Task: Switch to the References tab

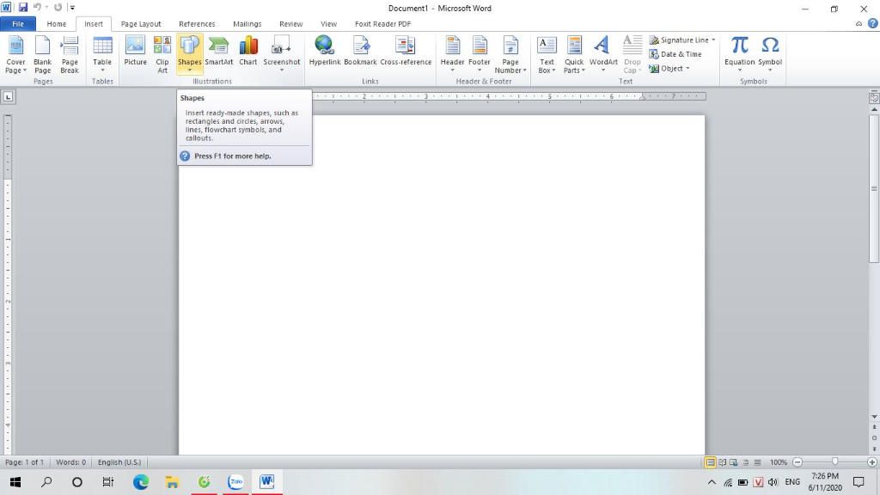Action: pos(197,23)
